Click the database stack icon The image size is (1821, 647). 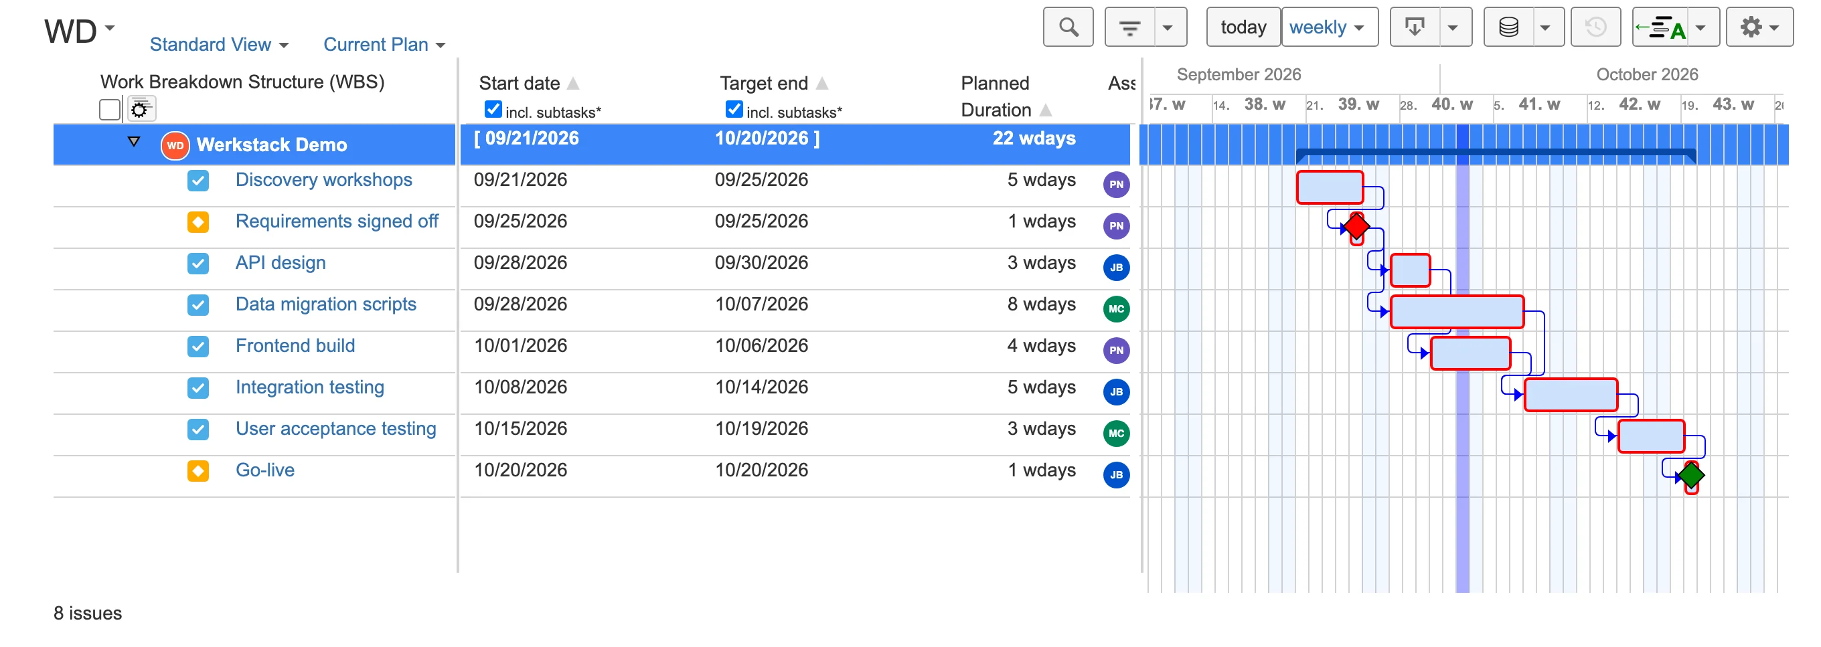click(1508, 27)
